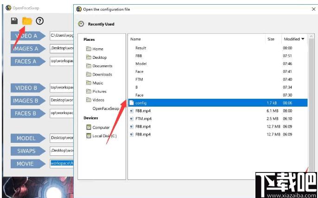Open help via the question mark icon

click(40, 21)
